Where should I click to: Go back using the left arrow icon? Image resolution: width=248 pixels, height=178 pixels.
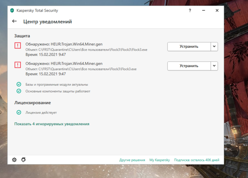tap(14, 21)
